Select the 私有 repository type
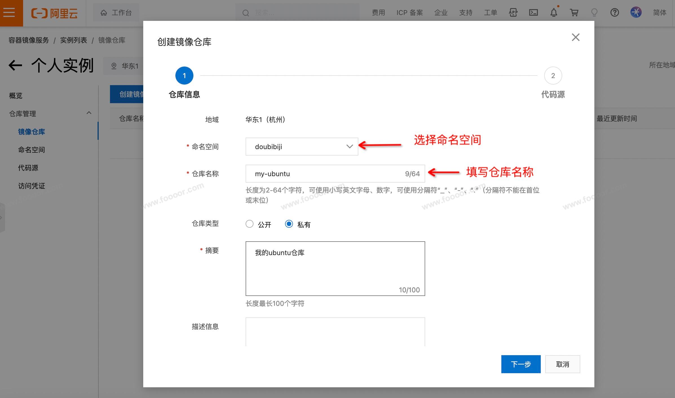675x398 pixels. click(289, 224)
